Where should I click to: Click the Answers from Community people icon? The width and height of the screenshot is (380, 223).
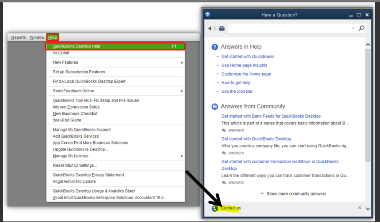coord(215,107)
